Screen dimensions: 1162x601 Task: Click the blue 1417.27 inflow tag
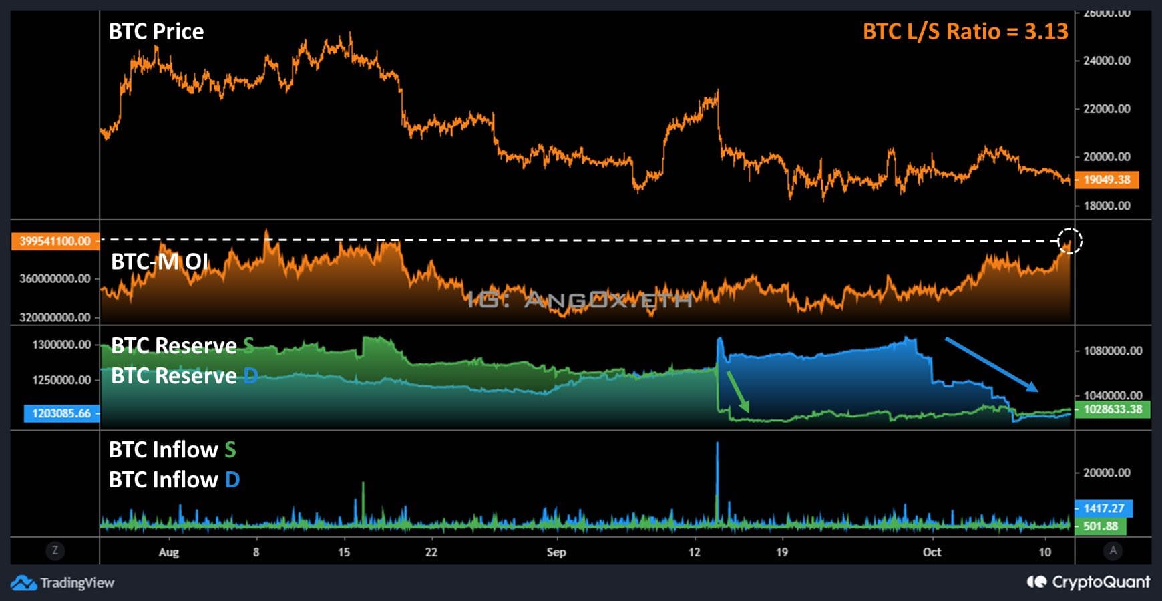pos(1105,508)
